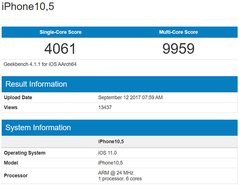Click the 1 processor, 6 cores text
Screen dimensions: 239x185
click(x=120, y=179)
